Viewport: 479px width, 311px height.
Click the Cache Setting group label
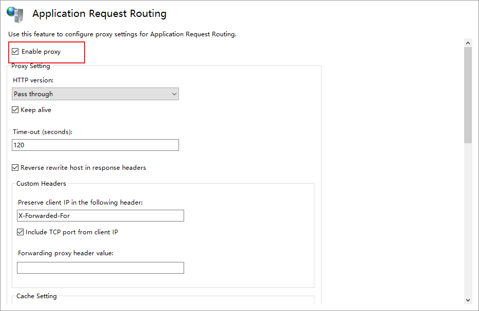pyautogui.click(x=36, y=296)
